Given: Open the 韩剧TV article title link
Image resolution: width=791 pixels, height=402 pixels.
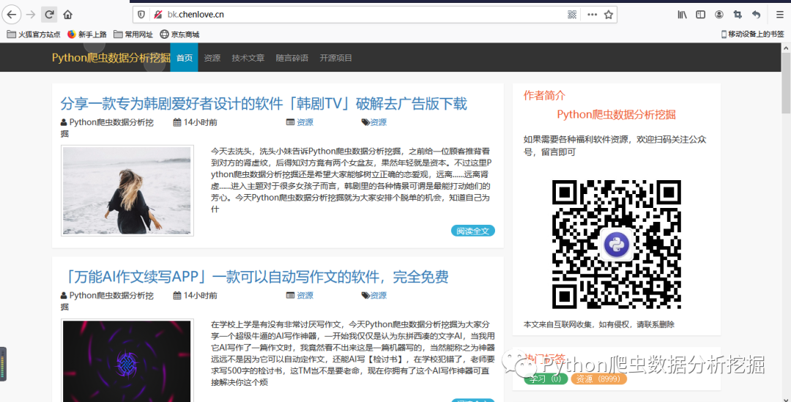Looking at the screenshot, I should [x=264, y=103].
